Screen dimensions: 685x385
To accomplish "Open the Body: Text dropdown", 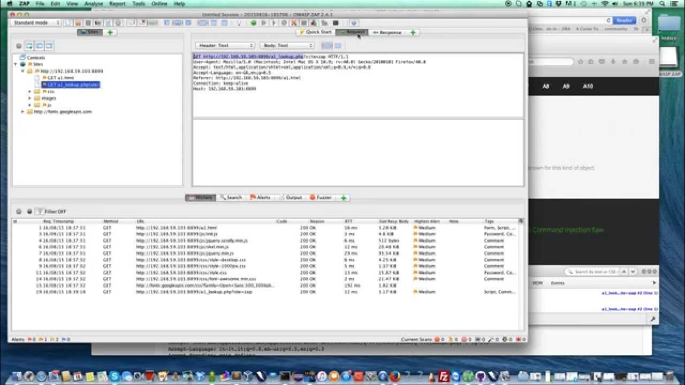I will (287, 45).
